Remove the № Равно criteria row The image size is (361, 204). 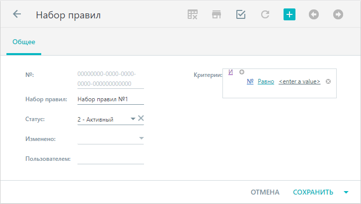pyautogui.click(x=328, y=81)
